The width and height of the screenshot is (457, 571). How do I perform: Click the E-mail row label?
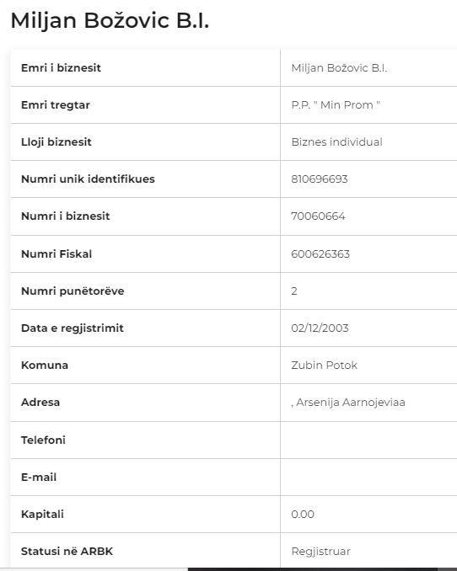(39, 477)
